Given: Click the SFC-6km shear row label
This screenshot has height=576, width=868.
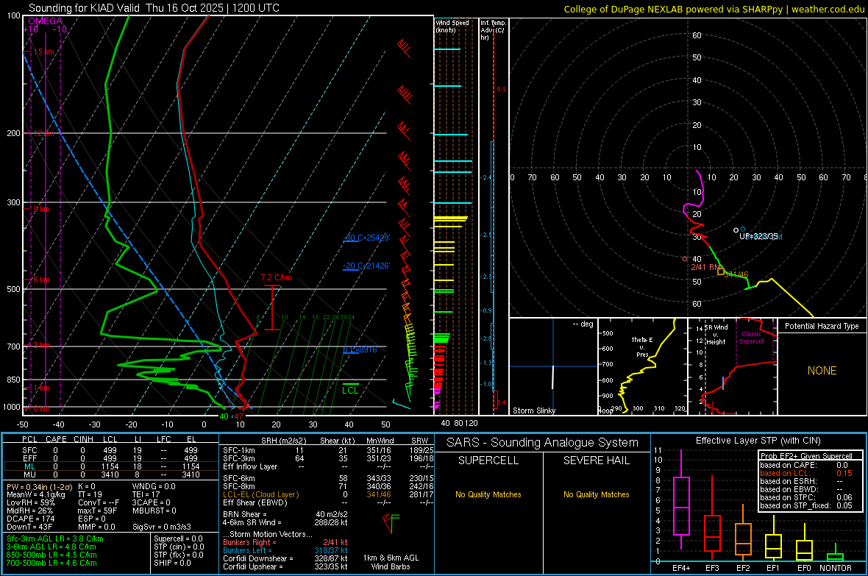Looking at the screenshot, I should point(238,478).
